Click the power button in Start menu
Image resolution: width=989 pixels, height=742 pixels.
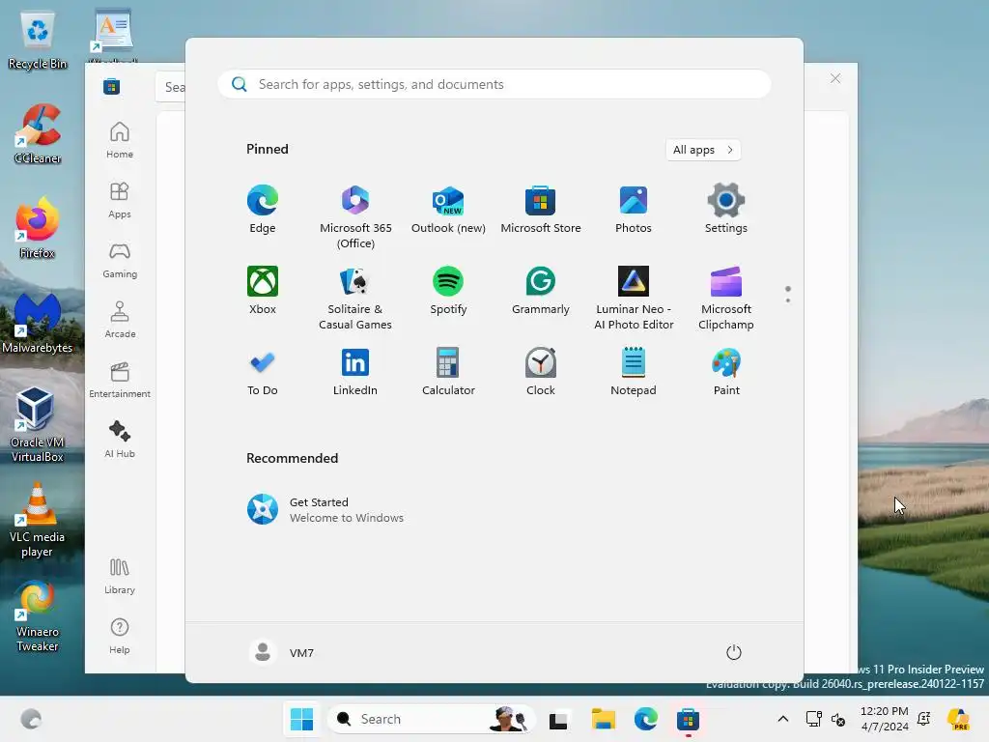(x=734, y=652)
